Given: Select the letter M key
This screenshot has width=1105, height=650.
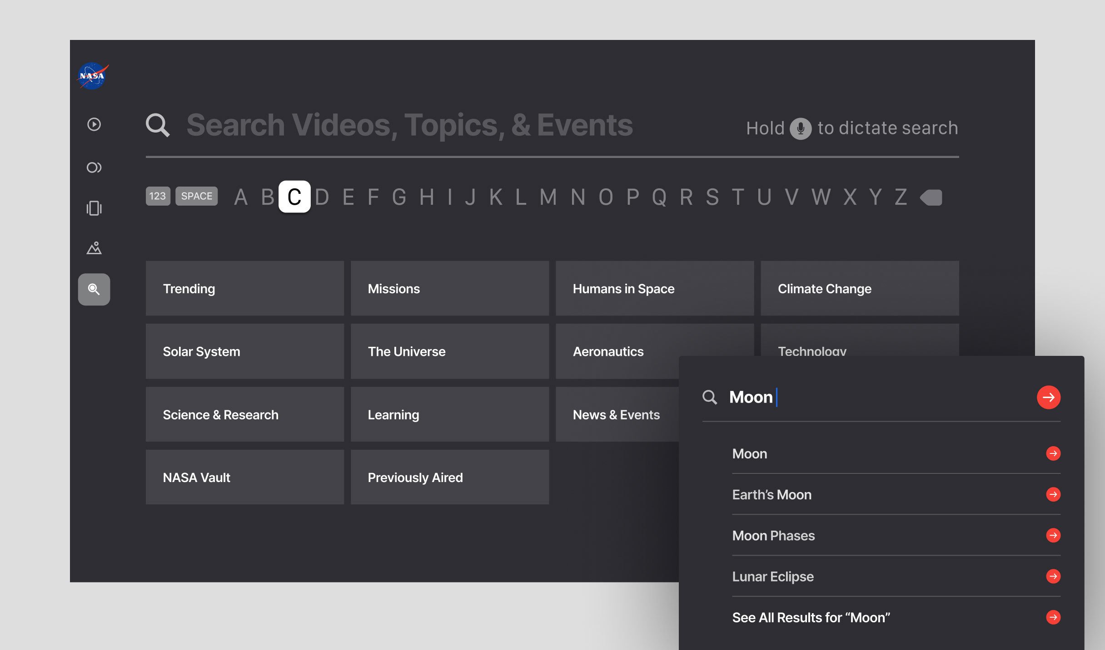Looking at the screenshot, I should [548, 197].
